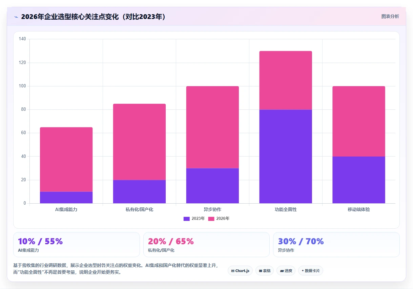Image resolution: width=413 pixels, height=289 pixels.
Task: Click the 异步协作 axis label
Action: coord(212,210)
